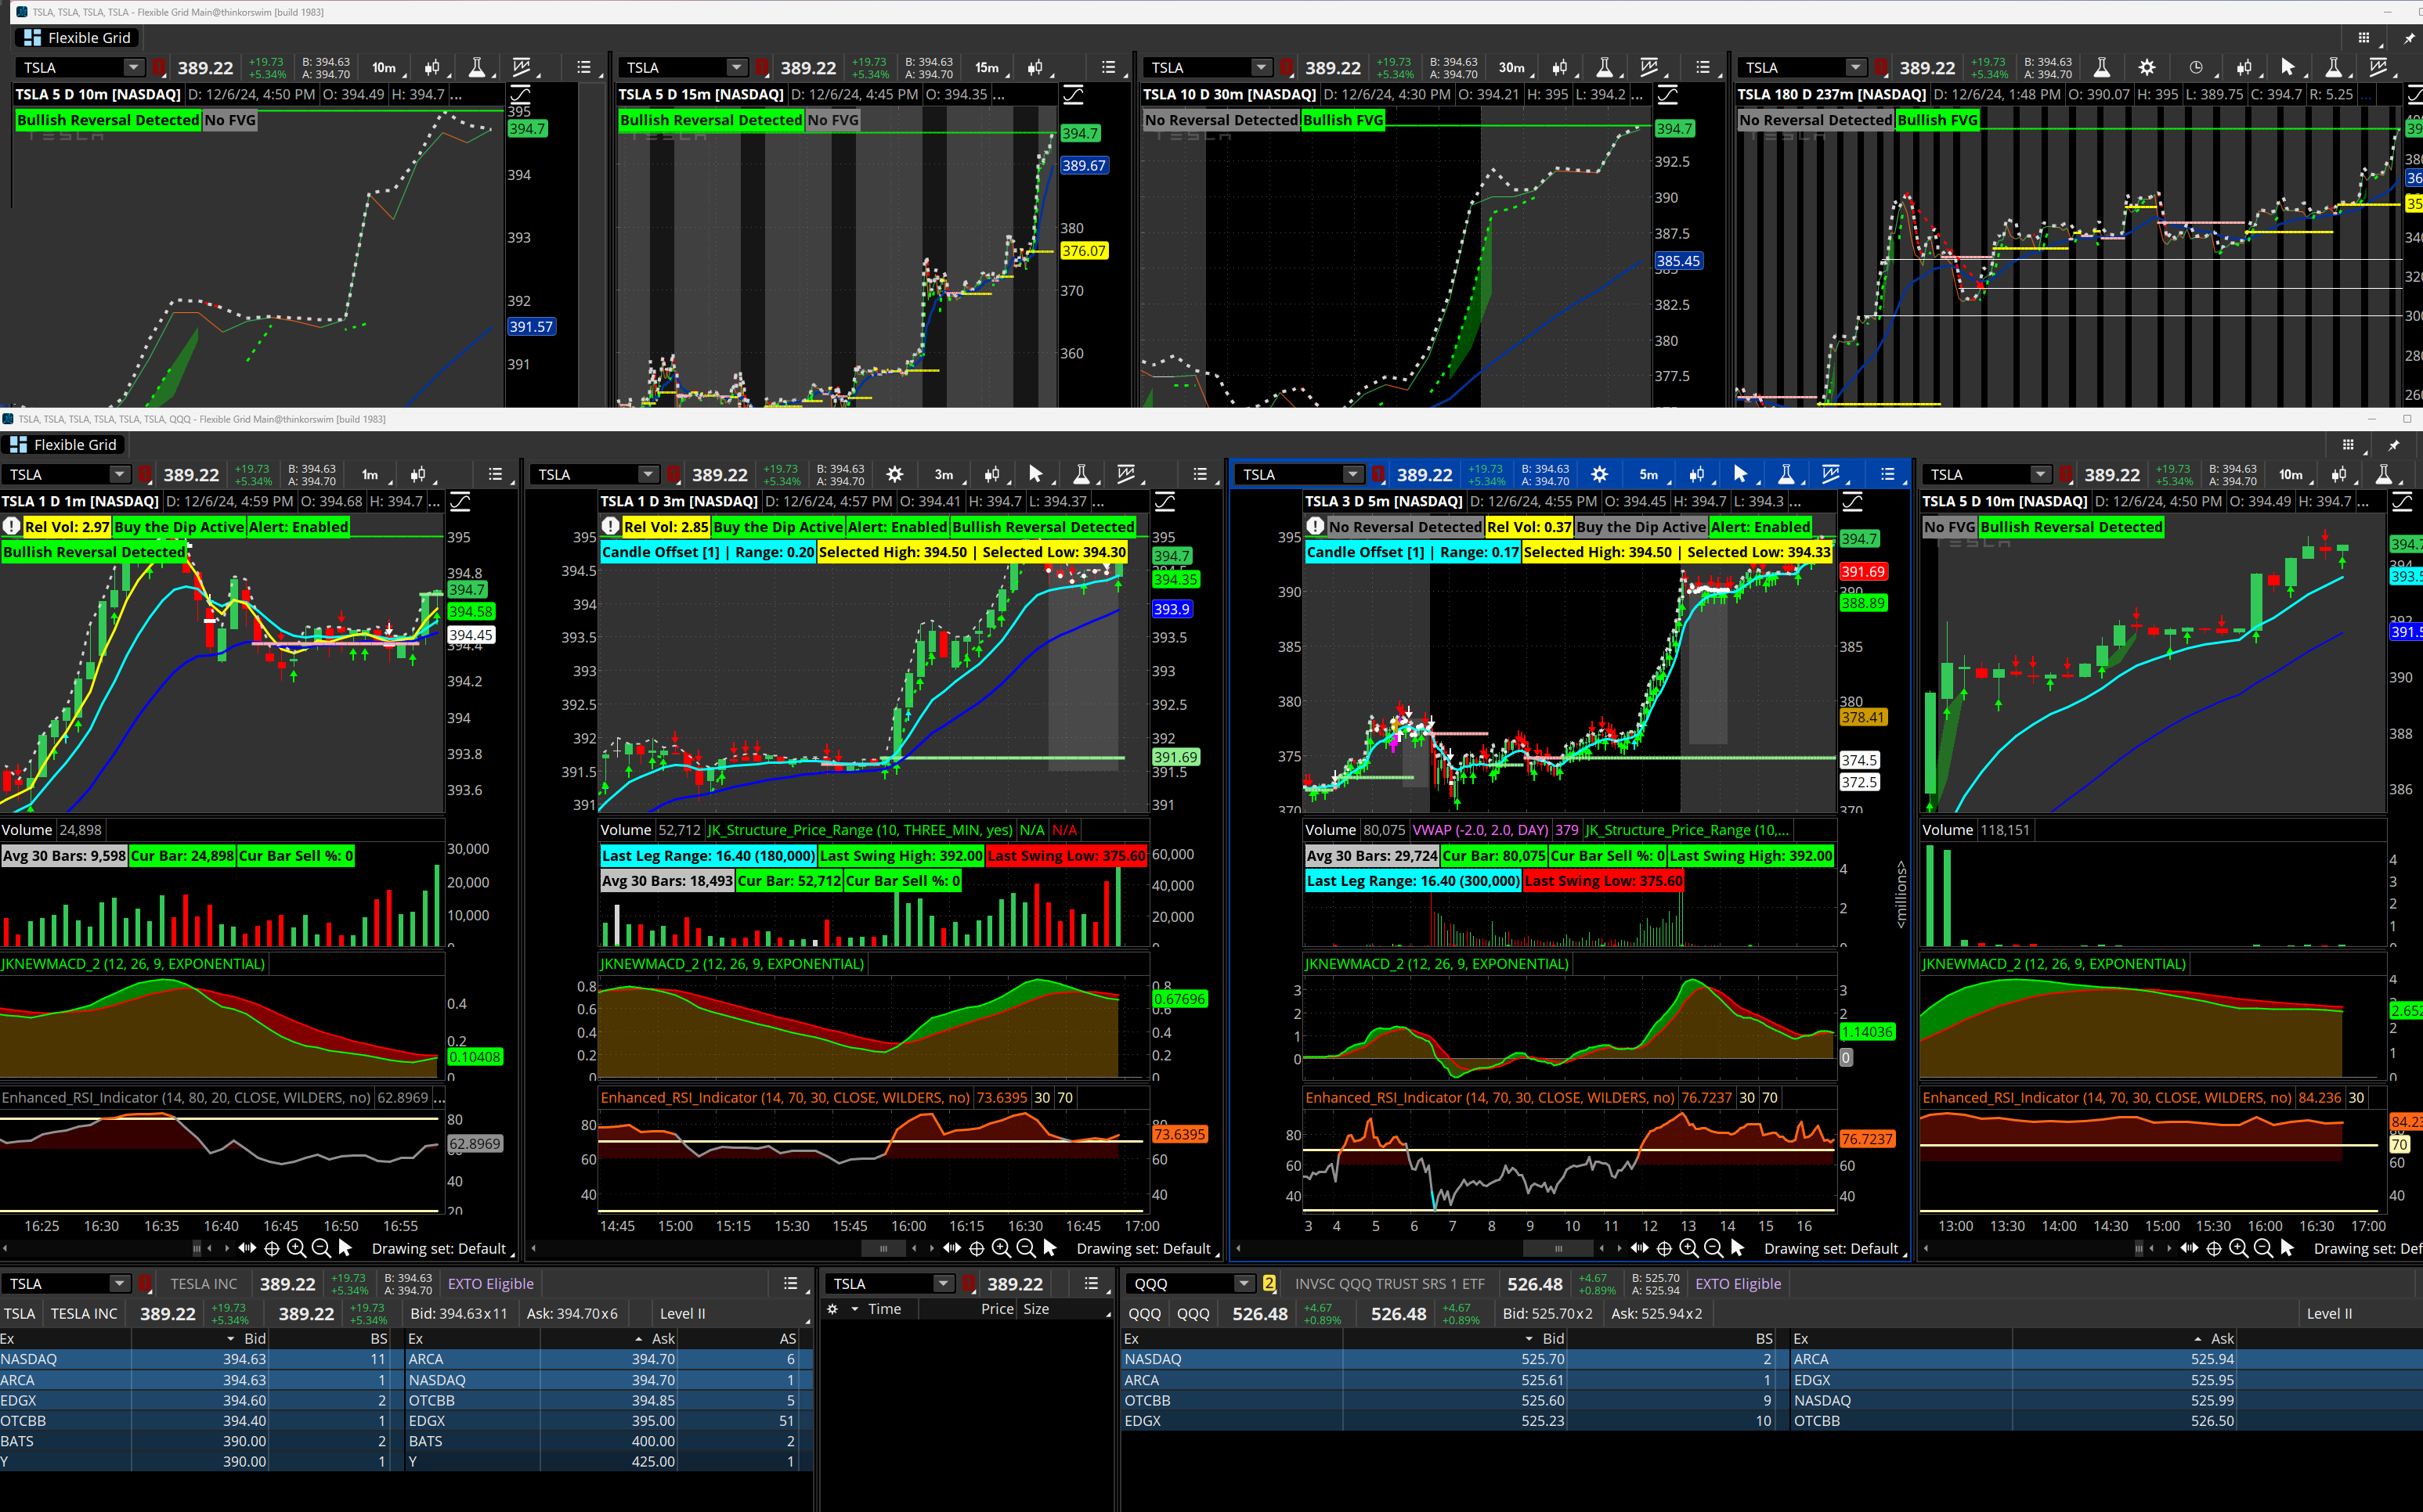2423x1512 pixels.
Task: Open Edit Studies flask on 5m chart
Action: 1786,474
